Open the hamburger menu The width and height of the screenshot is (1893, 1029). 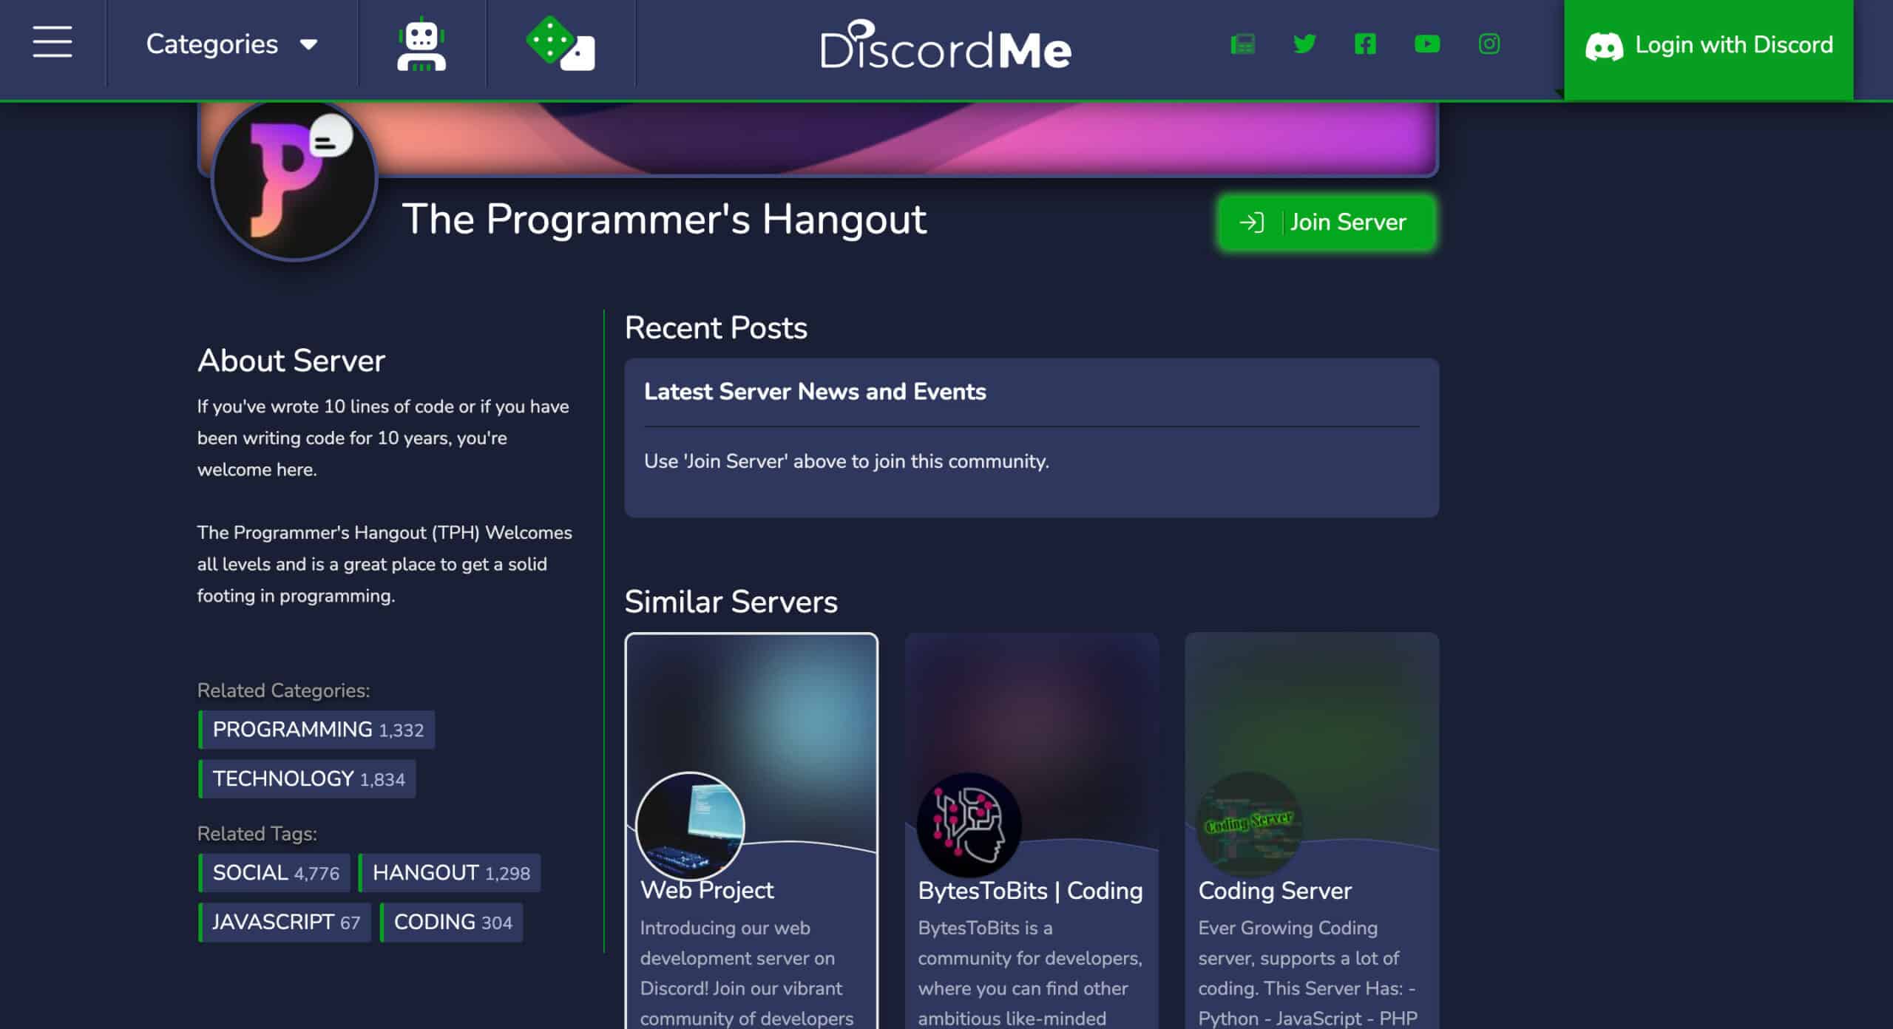[x=53, y=42]
